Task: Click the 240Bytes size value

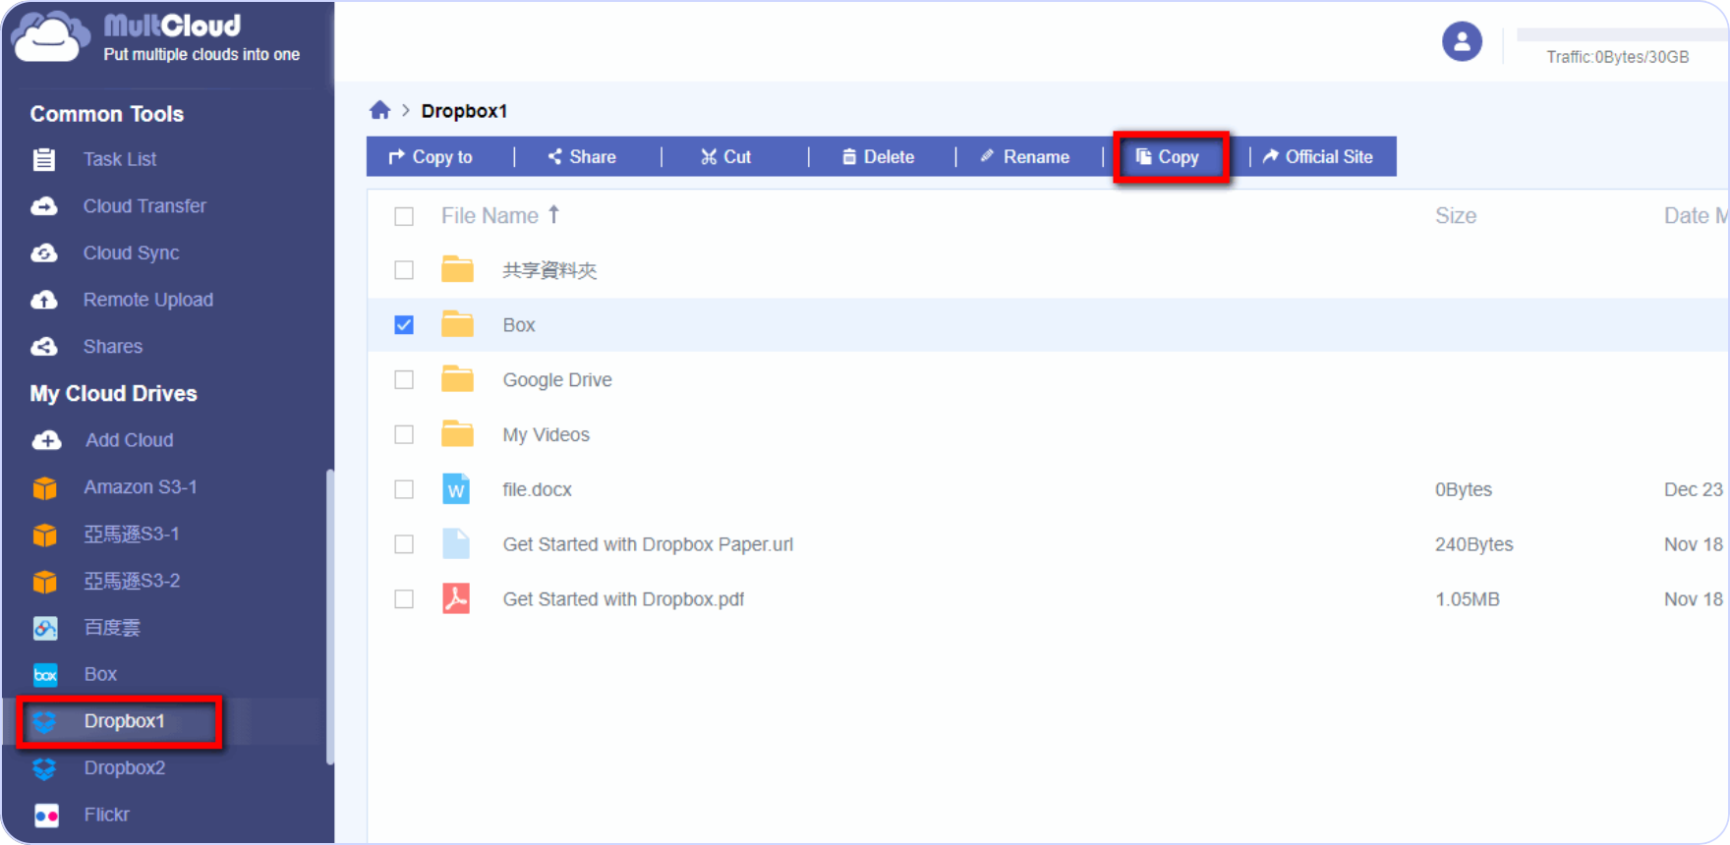Action: [x=1473, y=544]
